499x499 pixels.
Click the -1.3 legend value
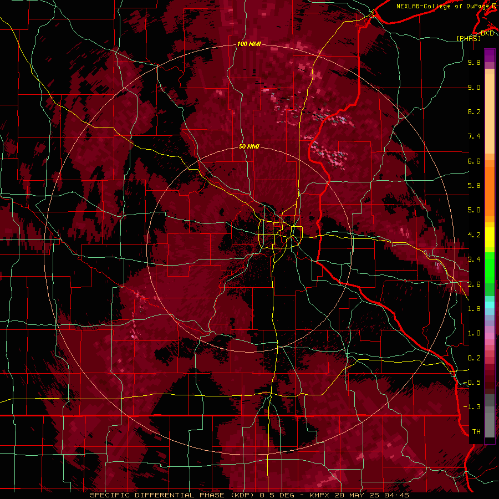tap(472, 407)
